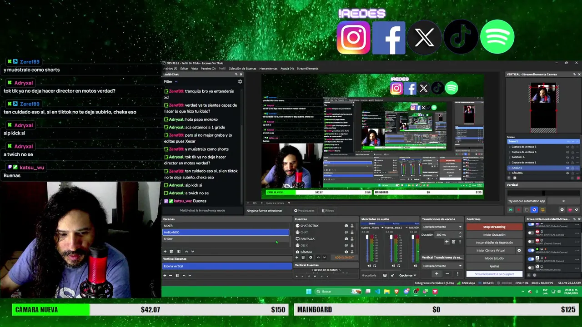Move selected scene up in Escenas
The width and height of the screenshot is (582, 327).
pos(186,251)
